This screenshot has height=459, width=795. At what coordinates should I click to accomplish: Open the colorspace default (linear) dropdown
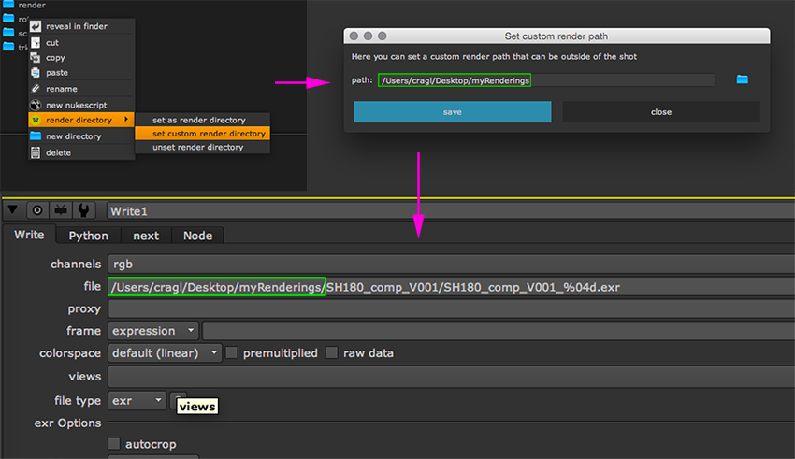(x=165, y=353)
